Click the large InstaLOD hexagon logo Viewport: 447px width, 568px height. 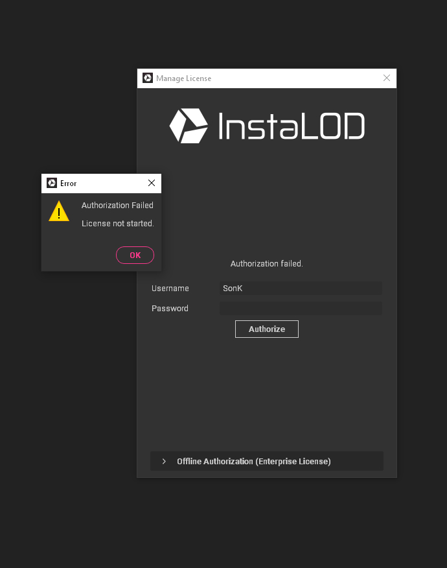point(189,126)
